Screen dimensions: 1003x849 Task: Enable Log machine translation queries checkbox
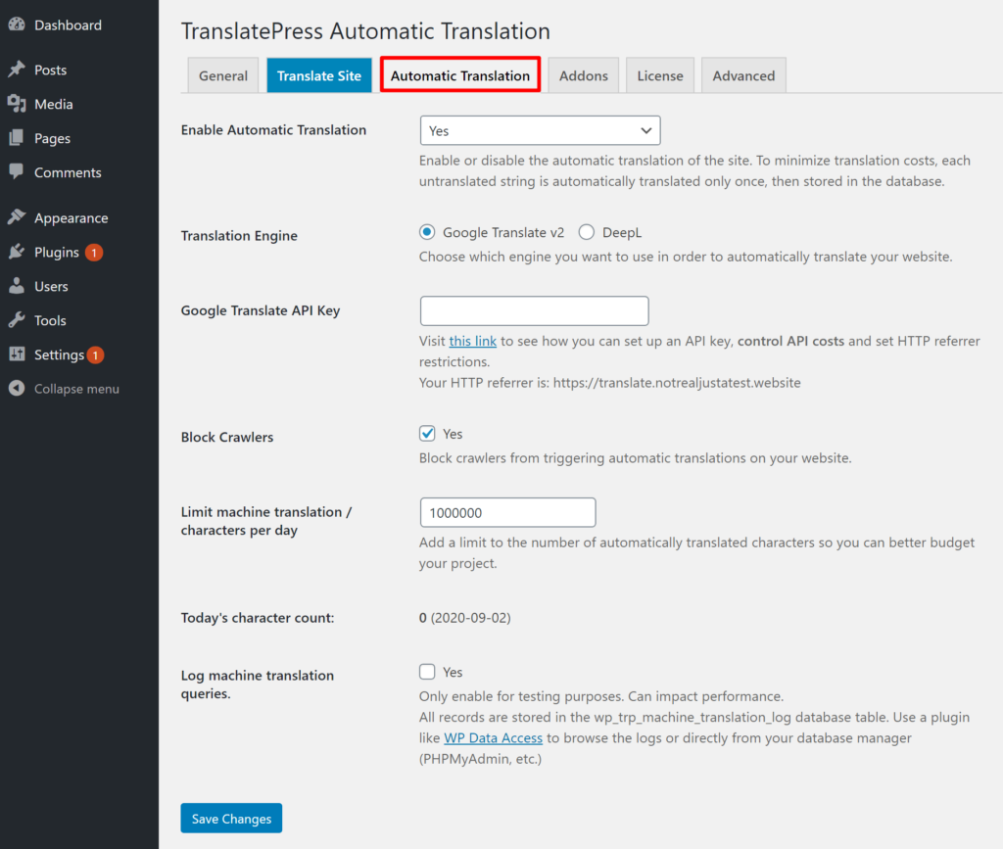427,672
